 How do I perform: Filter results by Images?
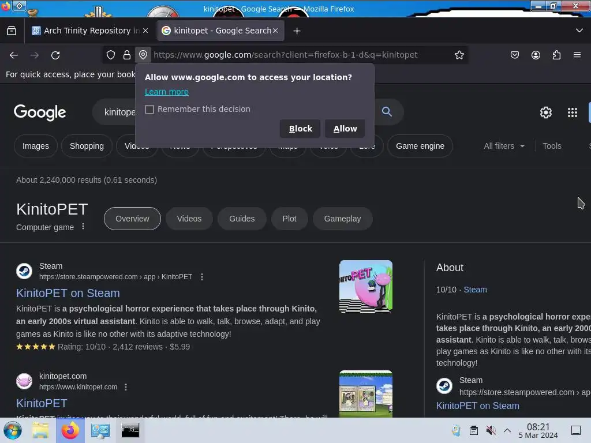click(35, 146)
